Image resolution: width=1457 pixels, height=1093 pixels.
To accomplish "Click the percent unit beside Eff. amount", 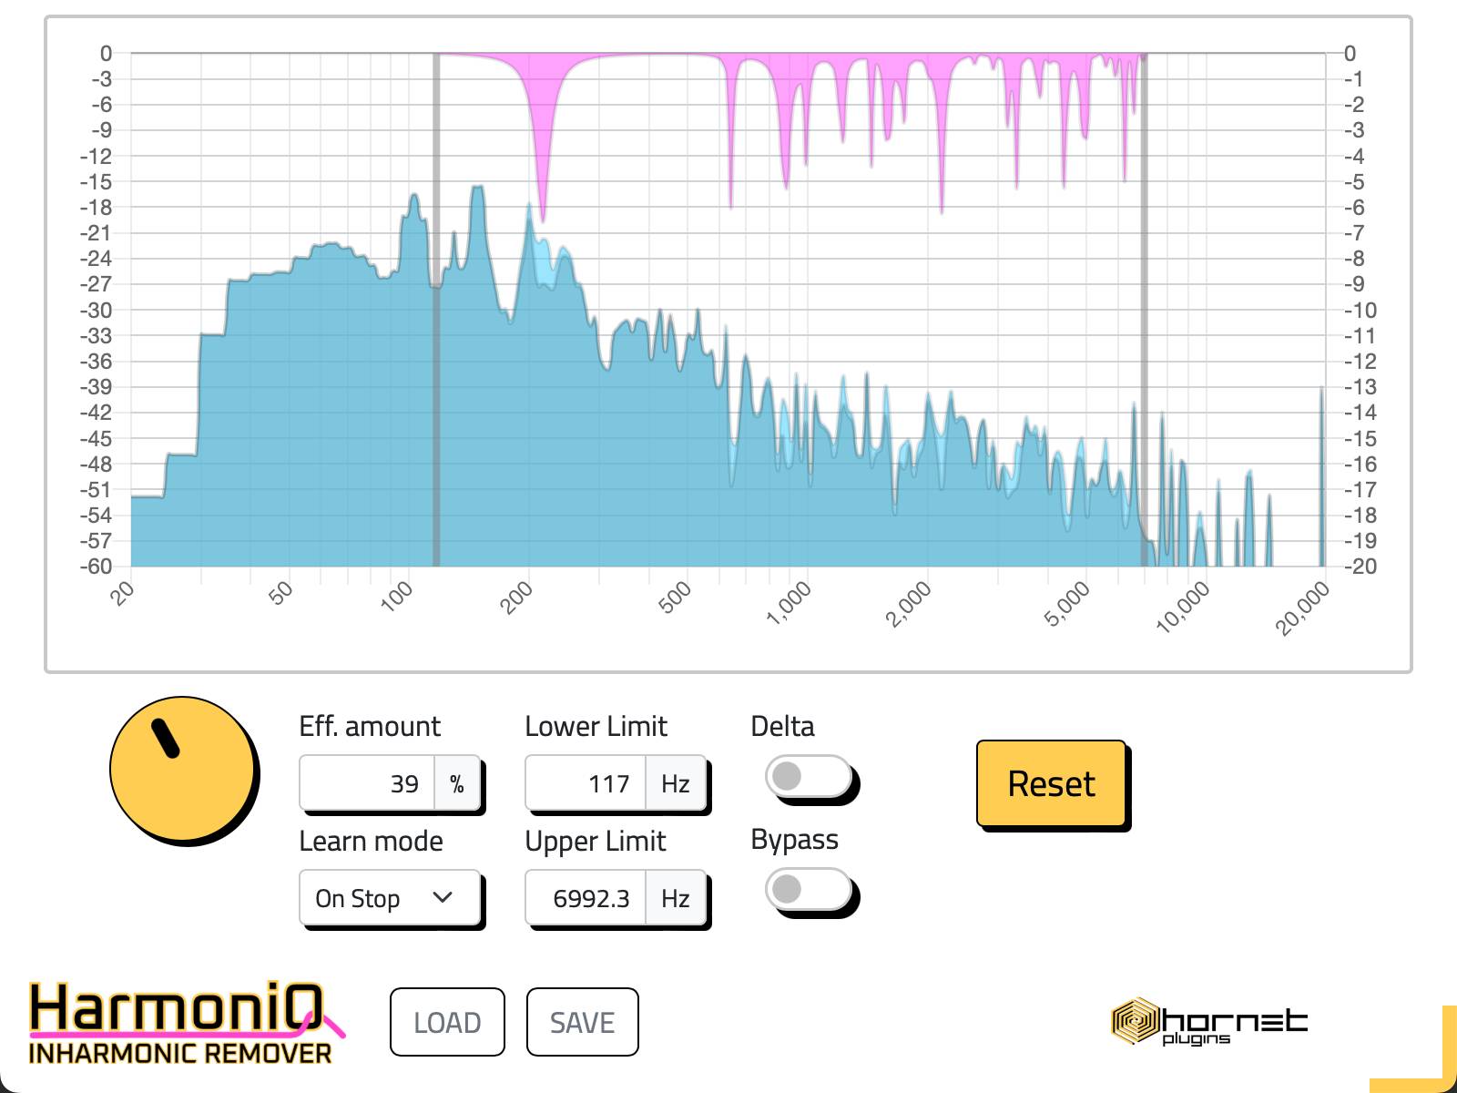I will [457, 783].
